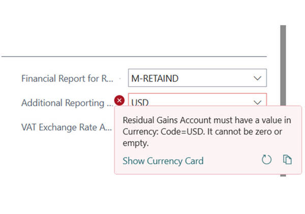The width and height of the screenshot is (305, 214).
Task: Open the M-RETAIND dropdown chevron
Action: click(256, 78)
